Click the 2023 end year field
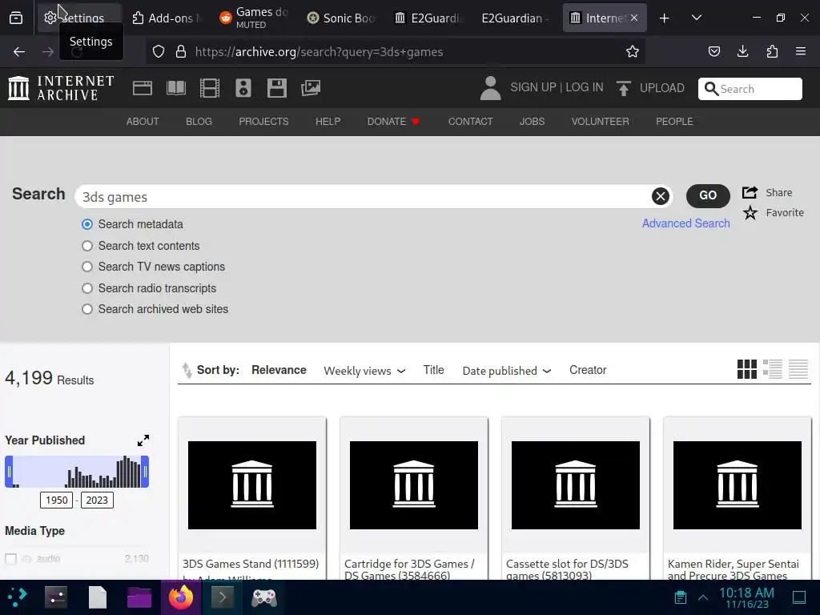Screen dimensions: 820x615 pos(97,500)
